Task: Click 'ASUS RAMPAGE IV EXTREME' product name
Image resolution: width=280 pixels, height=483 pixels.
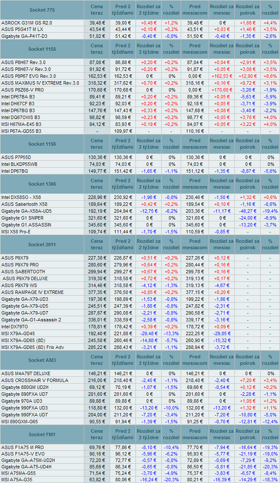Action: tap(32, 292)
